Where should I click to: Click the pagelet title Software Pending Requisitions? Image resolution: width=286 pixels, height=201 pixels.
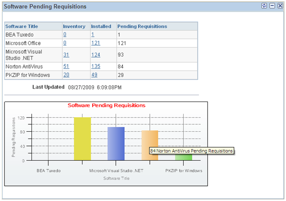click(45, 7)
